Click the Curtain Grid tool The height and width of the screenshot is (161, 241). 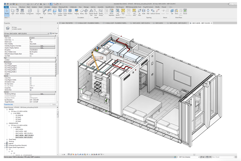point(65,12)
